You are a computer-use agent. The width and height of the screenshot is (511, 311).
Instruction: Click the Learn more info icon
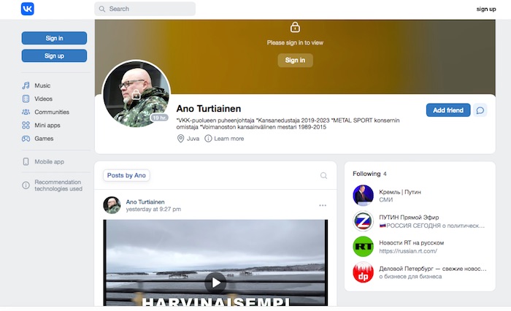[x=208, y=139]
